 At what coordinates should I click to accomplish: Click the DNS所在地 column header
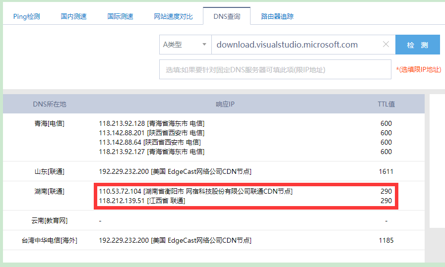[50, 104]
